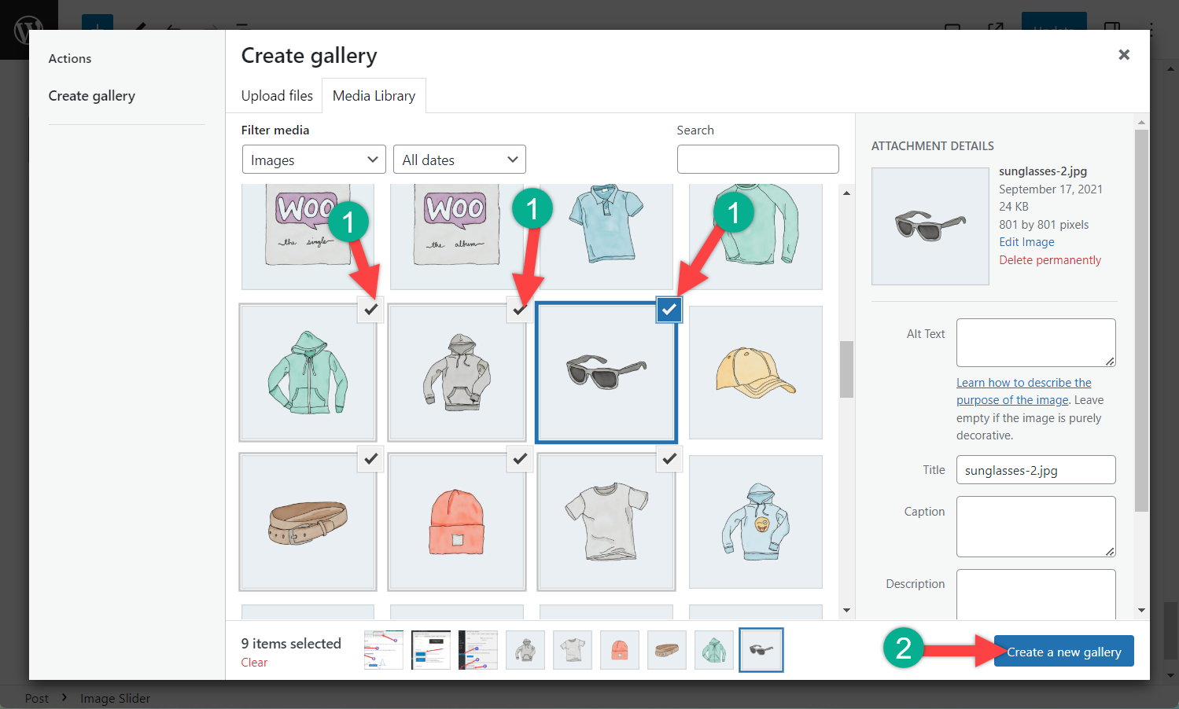Click inside the Alt Text field
This screenshot has width=1179, height=709.
pyautogui.click(x=1035, y=342)
